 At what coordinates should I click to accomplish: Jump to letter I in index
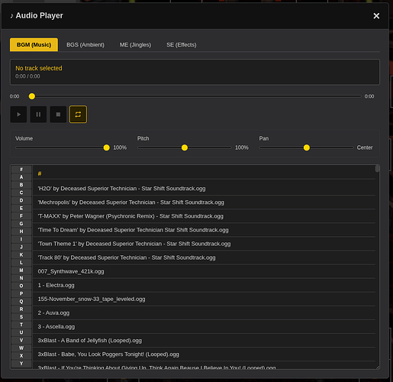(21, 239)
